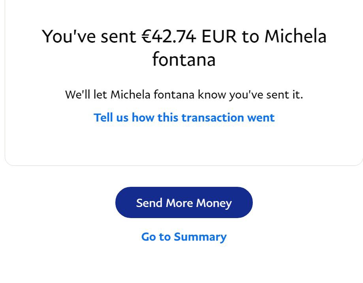The image size is (363, 283).
Task: Click the Send More Money button
Action: (184, 203)
